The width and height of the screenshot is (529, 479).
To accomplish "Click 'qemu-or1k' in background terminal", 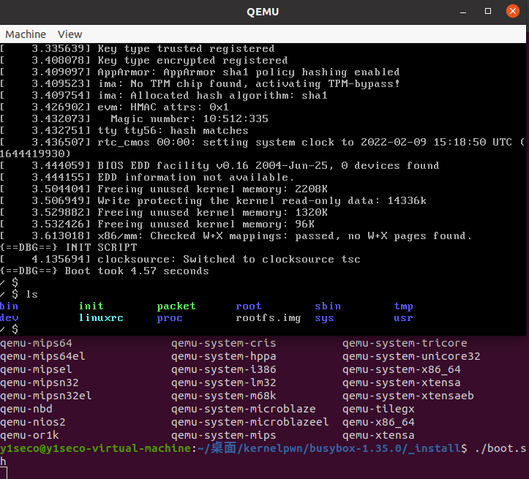I will (29, 435).
